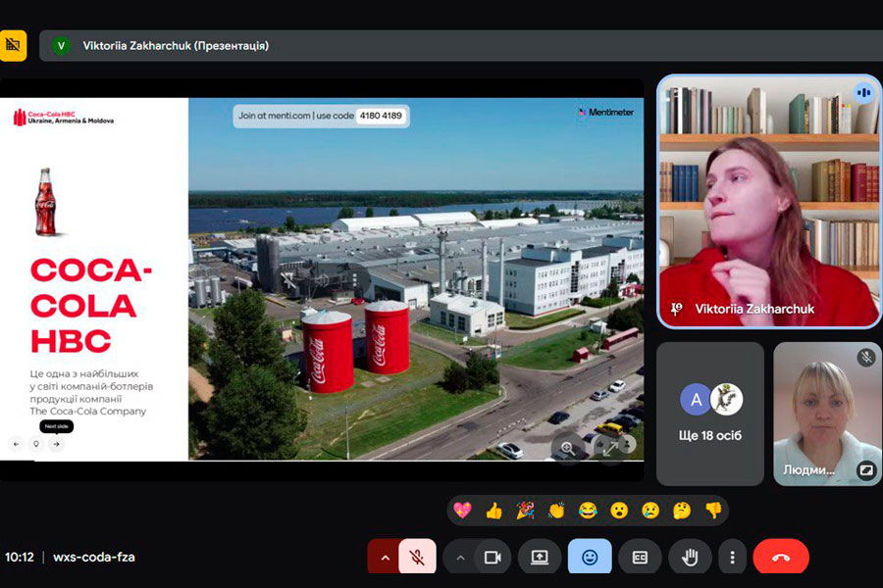This screenshot has width=883, height=588.
Task: Click the Present now screen share button
Action: [540, 557]
